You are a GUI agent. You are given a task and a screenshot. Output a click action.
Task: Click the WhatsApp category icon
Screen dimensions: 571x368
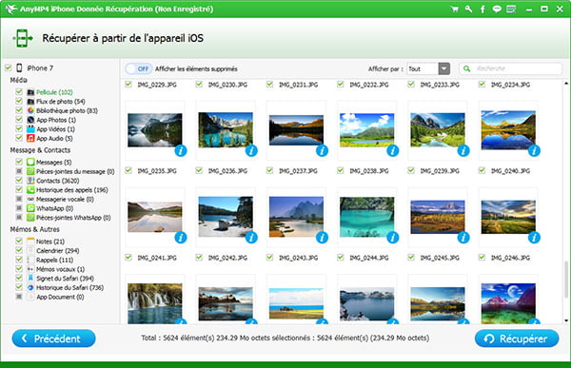click(30, 208)
